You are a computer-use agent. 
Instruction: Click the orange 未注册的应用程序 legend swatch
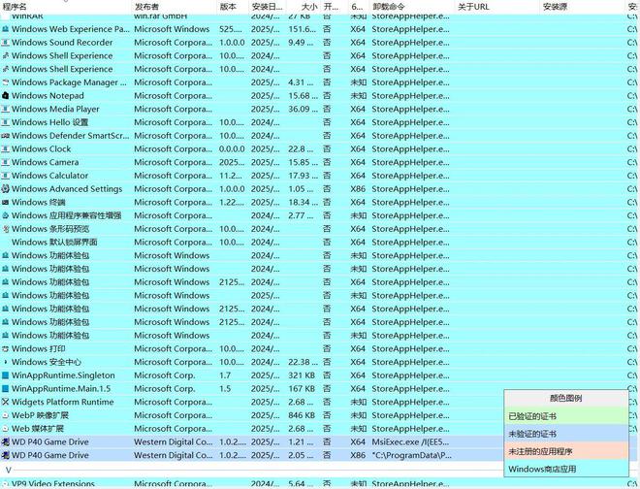click(565, 451)
